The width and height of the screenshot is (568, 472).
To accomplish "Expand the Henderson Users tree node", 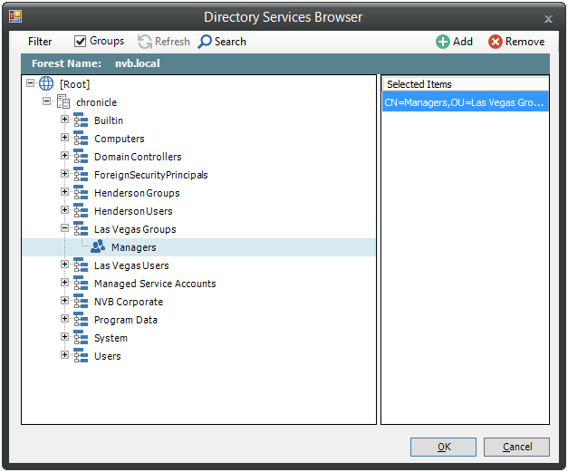I will click(64, 210).
